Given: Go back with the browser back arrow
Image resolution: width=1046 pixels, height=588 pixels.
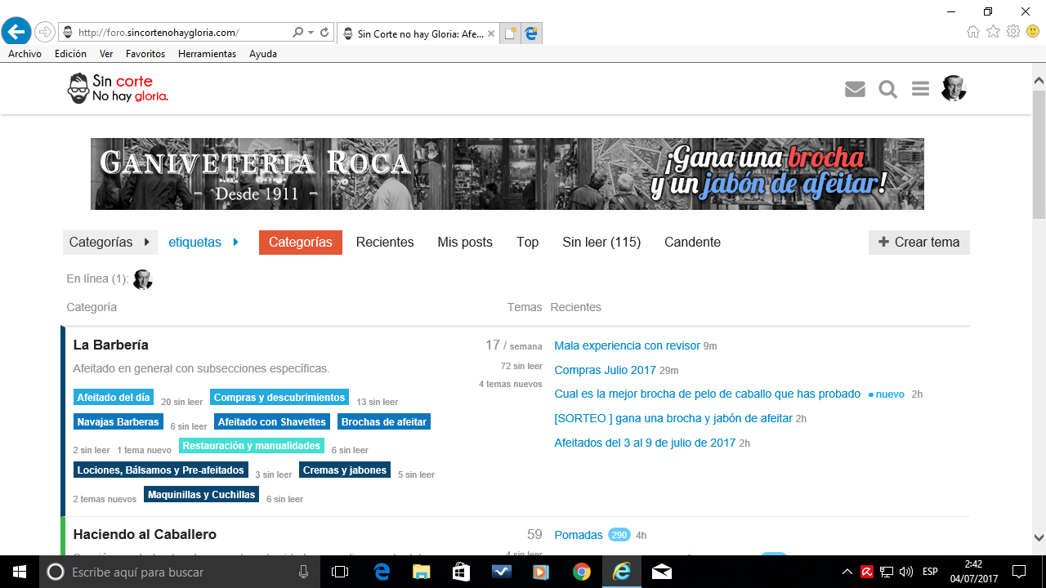Looking at the screenshot, I should point(16,32).
